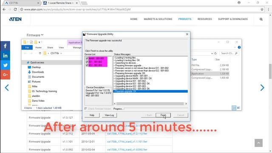Open the HOME menu item

[x=134, y=19]
